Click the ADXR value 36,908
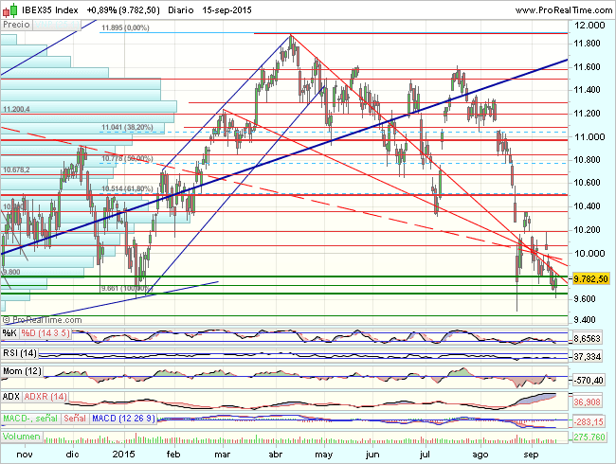616x464 pixels. click(x=588, y=402)
